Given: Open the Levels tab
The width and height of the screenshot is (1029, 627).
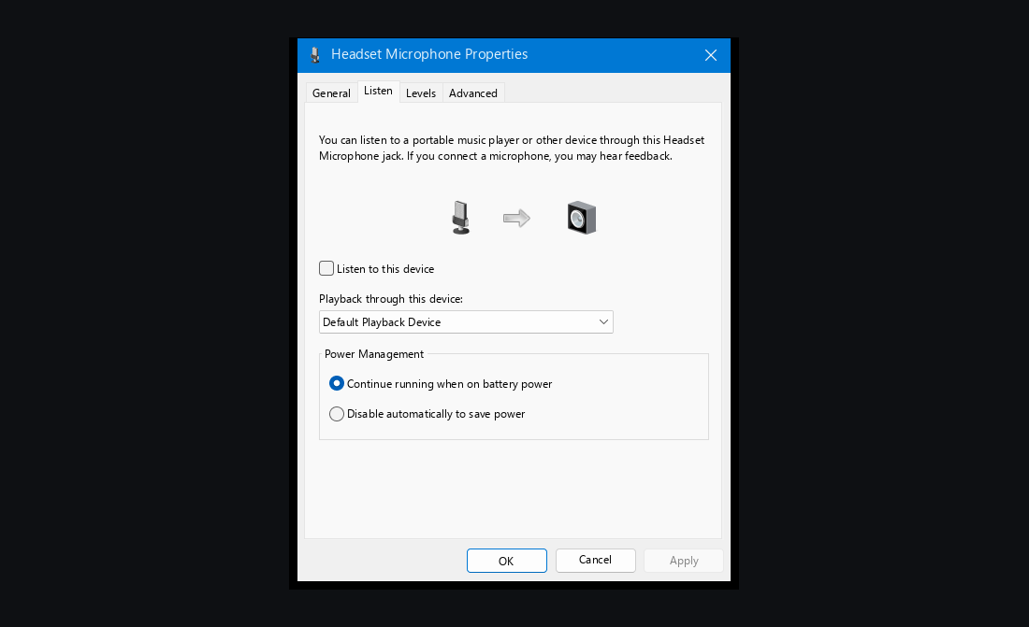Looking at the screenshot, I should click(x=421, y=93).
